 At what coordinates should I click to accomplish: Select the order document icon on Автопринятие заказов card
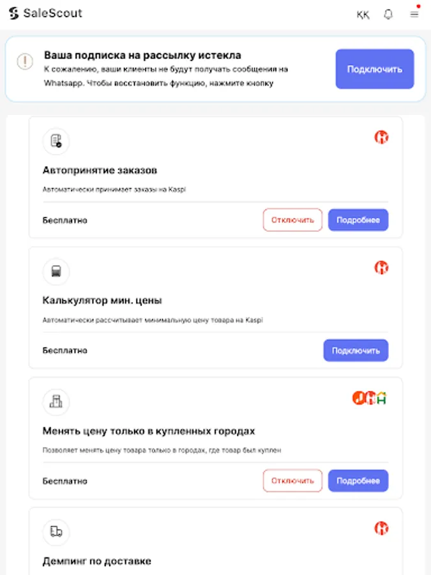pos(56,141)
